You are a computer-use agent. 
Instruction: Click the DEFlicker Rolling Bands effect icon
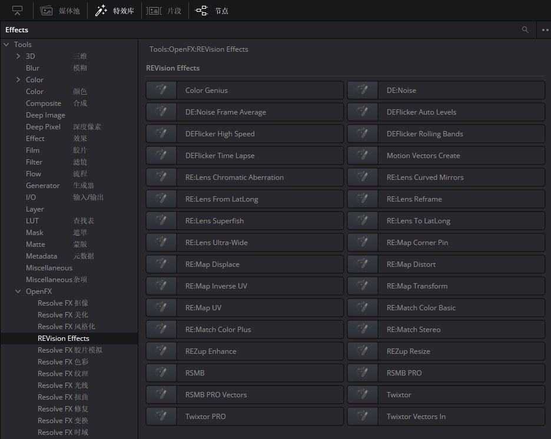363,134
